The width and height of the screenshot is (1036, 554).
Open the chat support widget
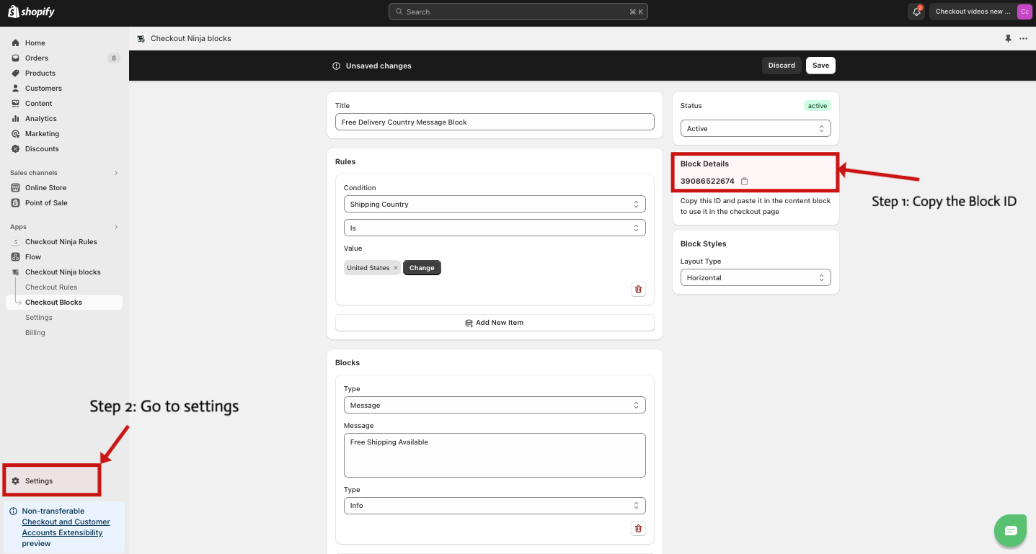pos(1011,531)
